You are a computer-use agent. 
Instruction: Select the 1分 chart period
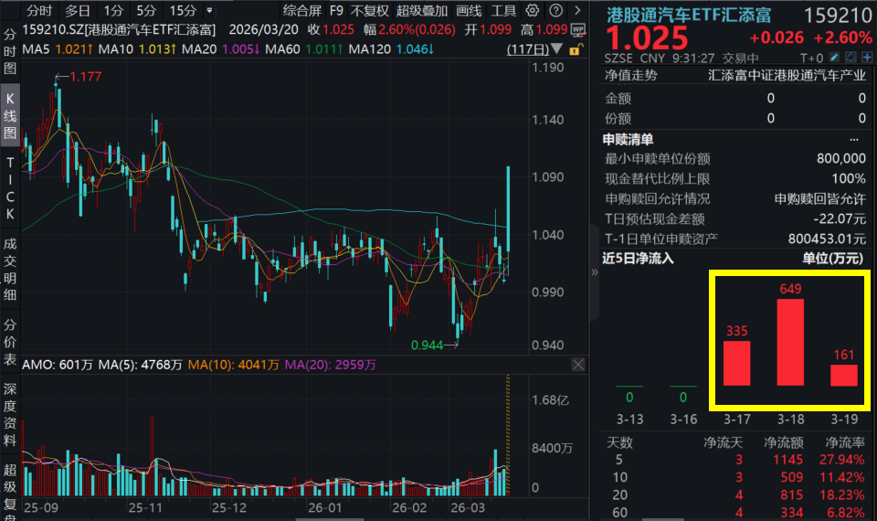coord(113,10)
